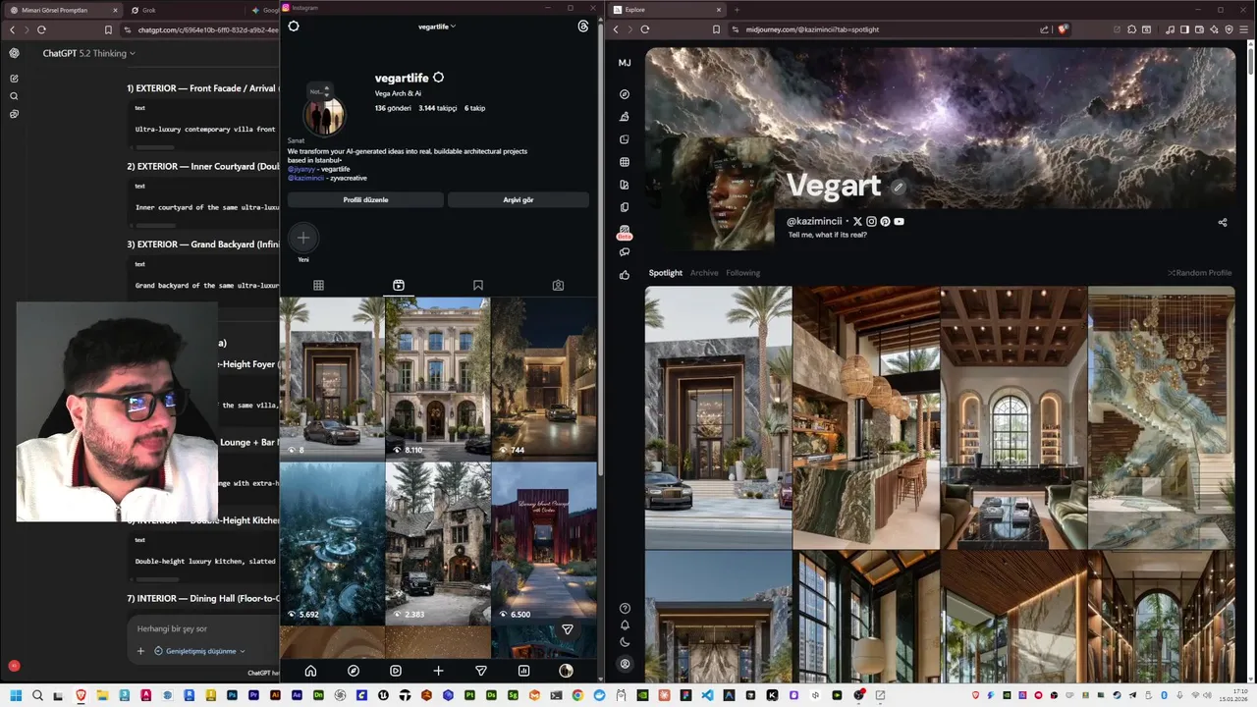The image size is (1257, 707).
Task: Open Midjourney Organize grid icon in sidebar
Action: coord(625,162)
